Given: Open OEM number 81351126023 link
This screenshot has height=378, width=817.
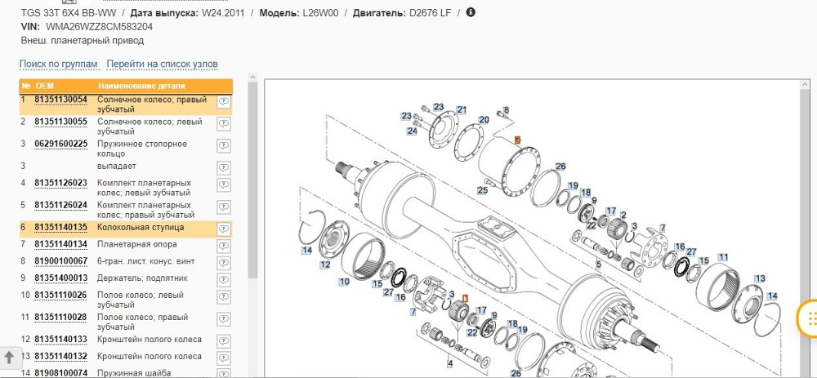Looking at the screenshot, I should coord(60,183).
